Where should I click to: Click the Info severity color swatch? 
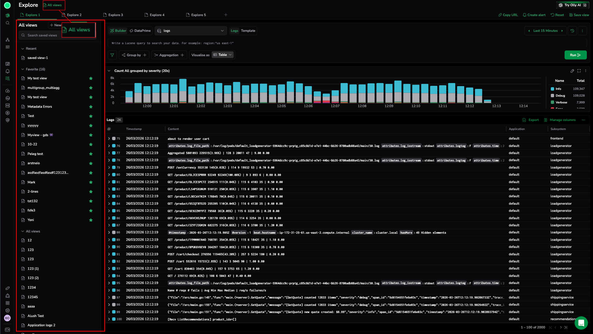(552, 89)
